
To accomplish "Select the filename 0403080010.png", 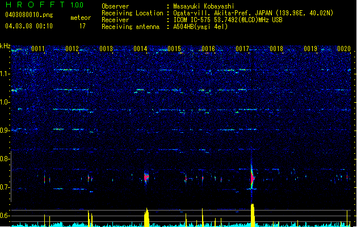I will [x=29, y=15].
